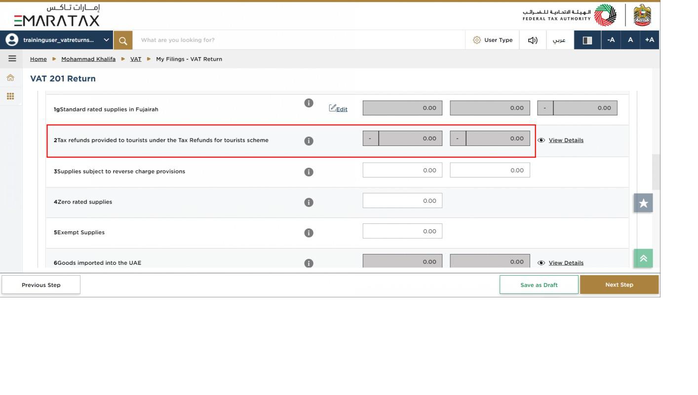Go to Previous Step

(x=41, y=285)
